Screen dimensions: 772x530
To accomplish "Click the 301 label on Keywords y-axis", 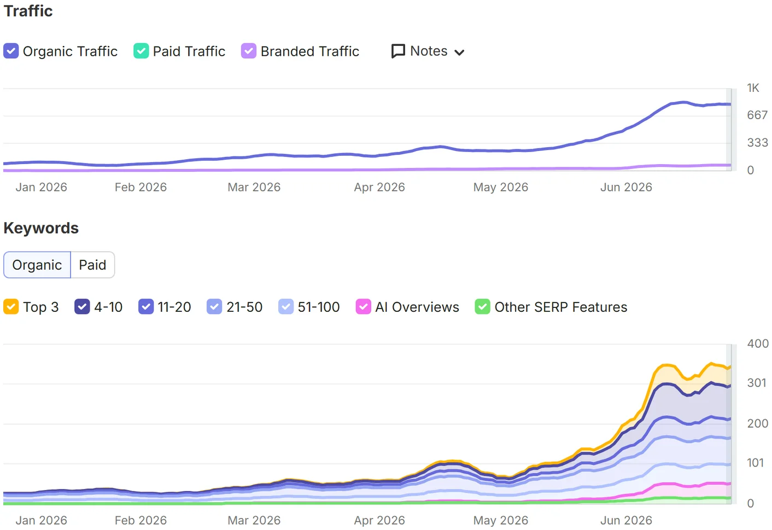I will 757,383.
